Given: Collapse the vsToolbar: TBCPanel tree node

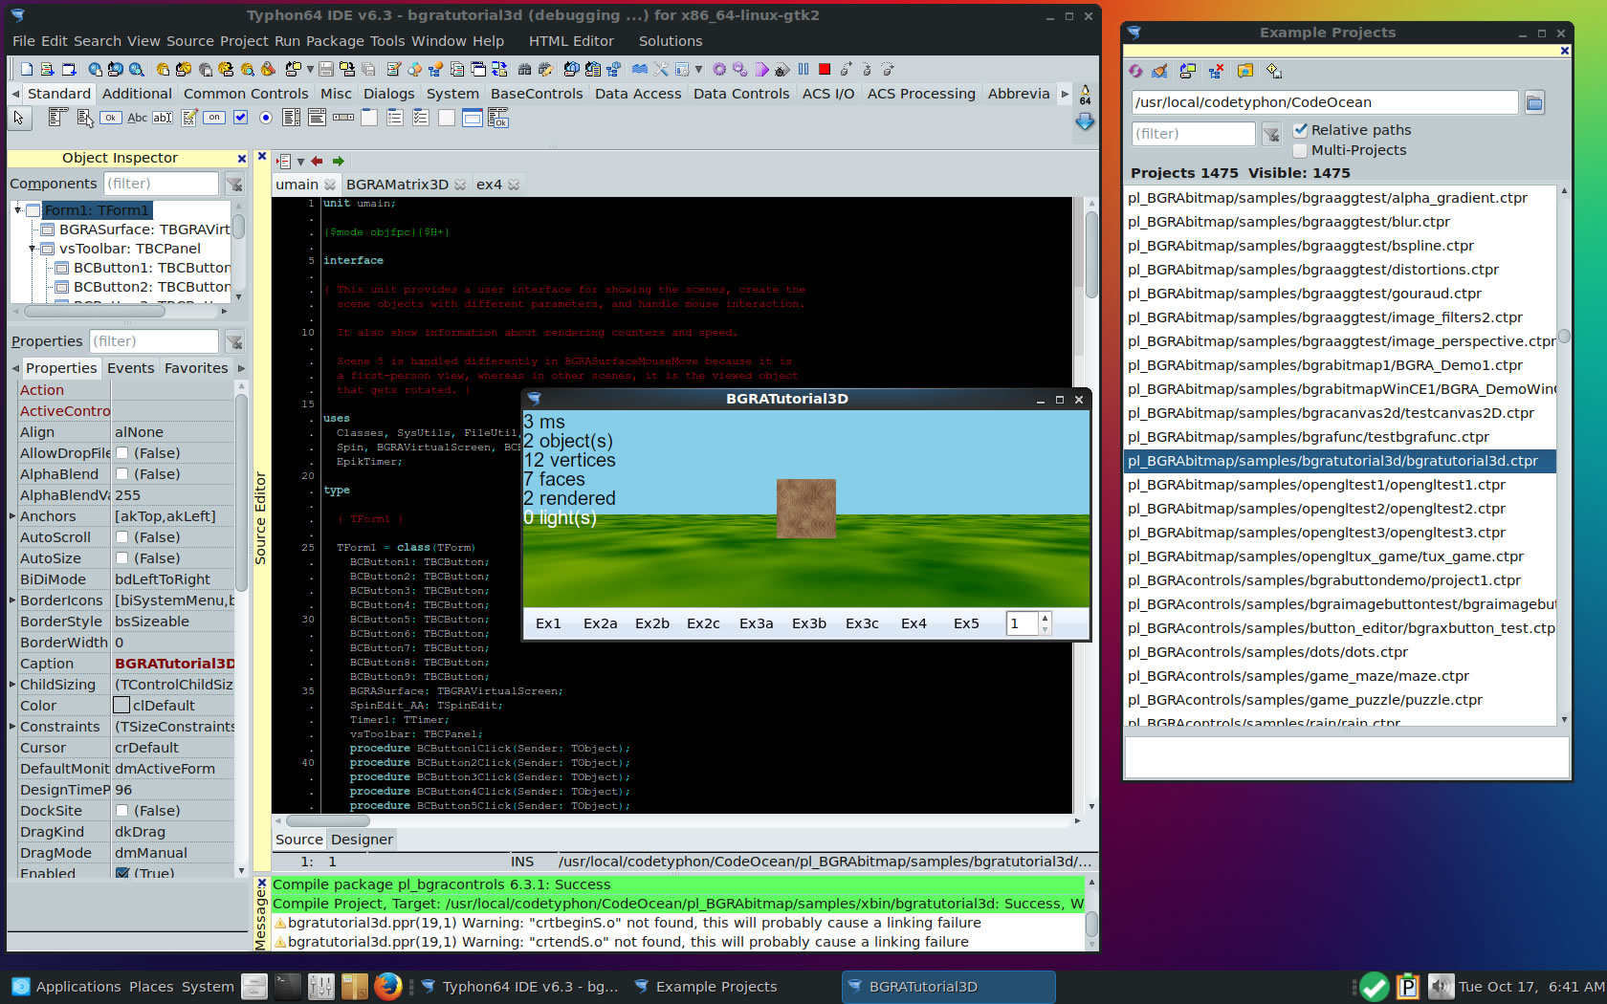Looking at the screenshot, I should tap(32, 249).
